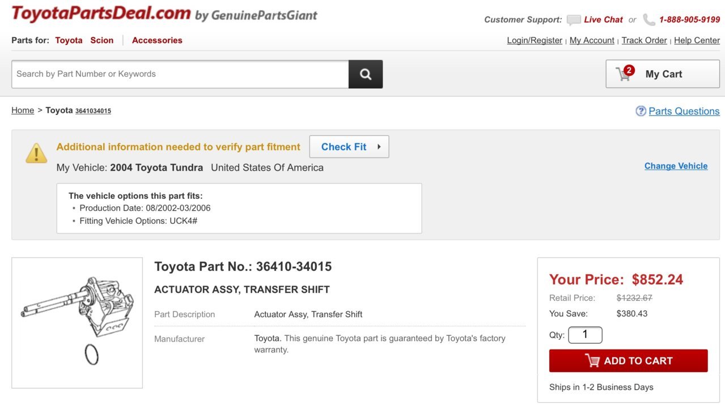Screen dimensions: 725x405
Task: Select the 2004 Toyota Tundra vehicle text
Action: click(x=156, y=168)
